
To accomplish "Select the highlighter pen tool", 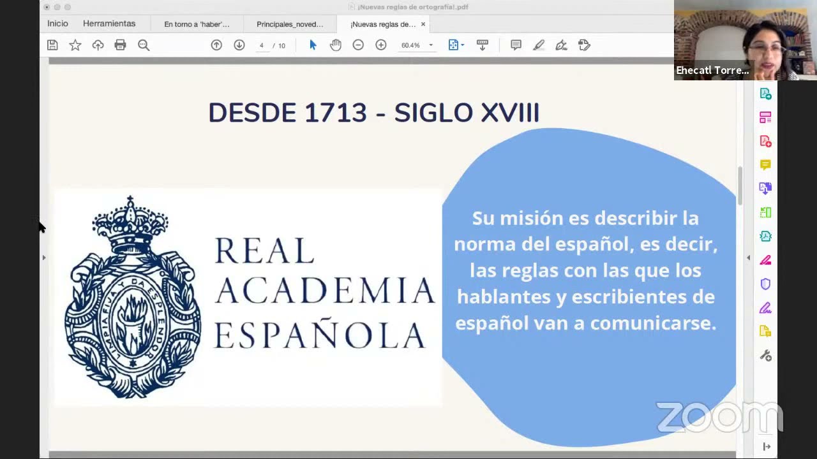I will (539, 45).
